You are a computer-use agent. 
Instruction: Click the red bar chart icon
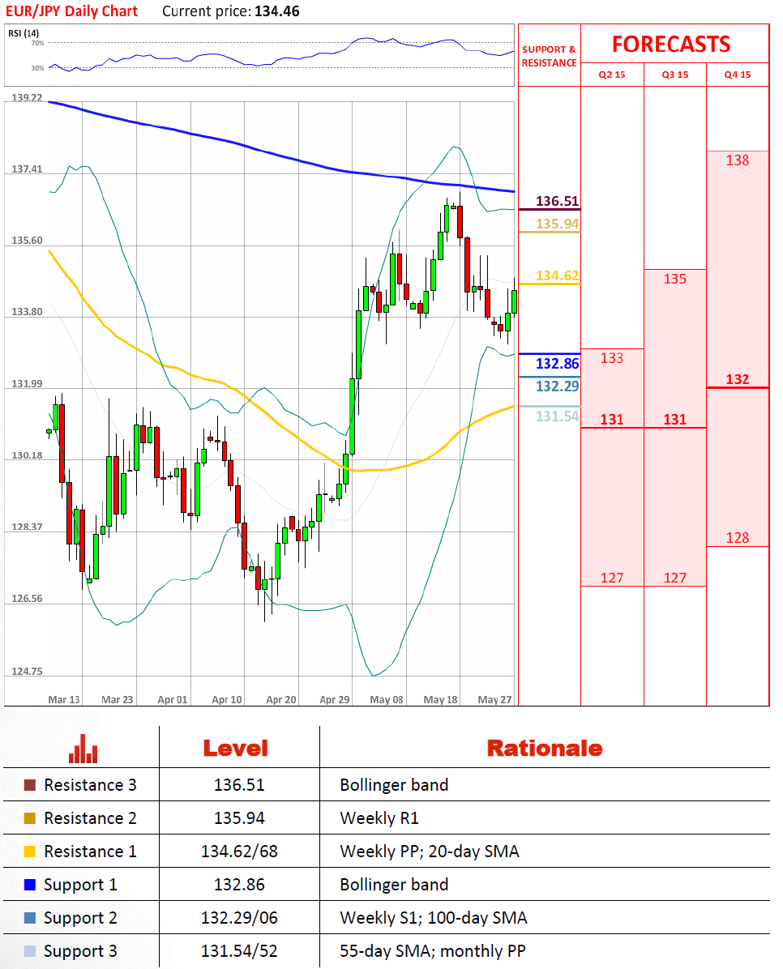[83, 749]
